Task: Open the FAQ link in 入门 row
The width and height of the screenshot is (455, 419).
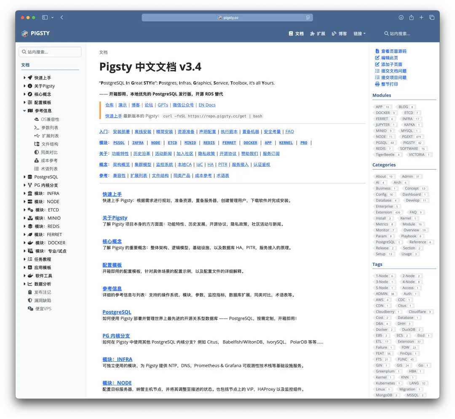Action: pos(289,132)
